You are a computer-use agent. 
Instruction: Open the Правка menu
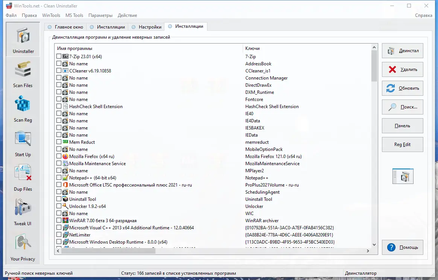(29, 15)
